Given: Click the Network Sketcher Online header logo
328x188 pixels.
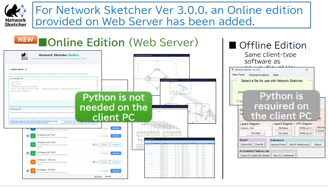Looking at the screenshot, I should 25,56.
